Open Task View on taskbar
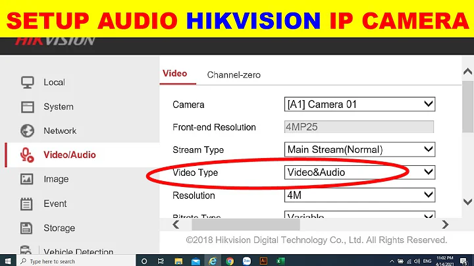Screen dimensions: 474x266 click(161, 261)
